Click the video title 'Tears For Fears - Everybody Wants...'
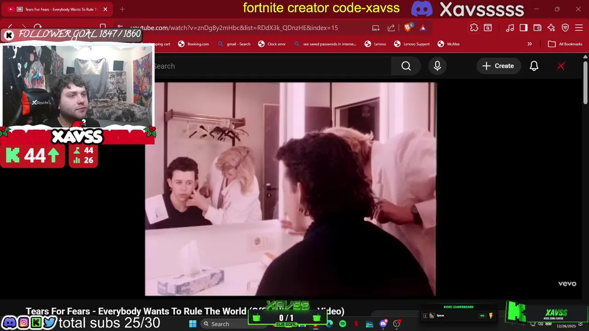The image size is (589, 331). pyautogui.click(x=185, y=311)
